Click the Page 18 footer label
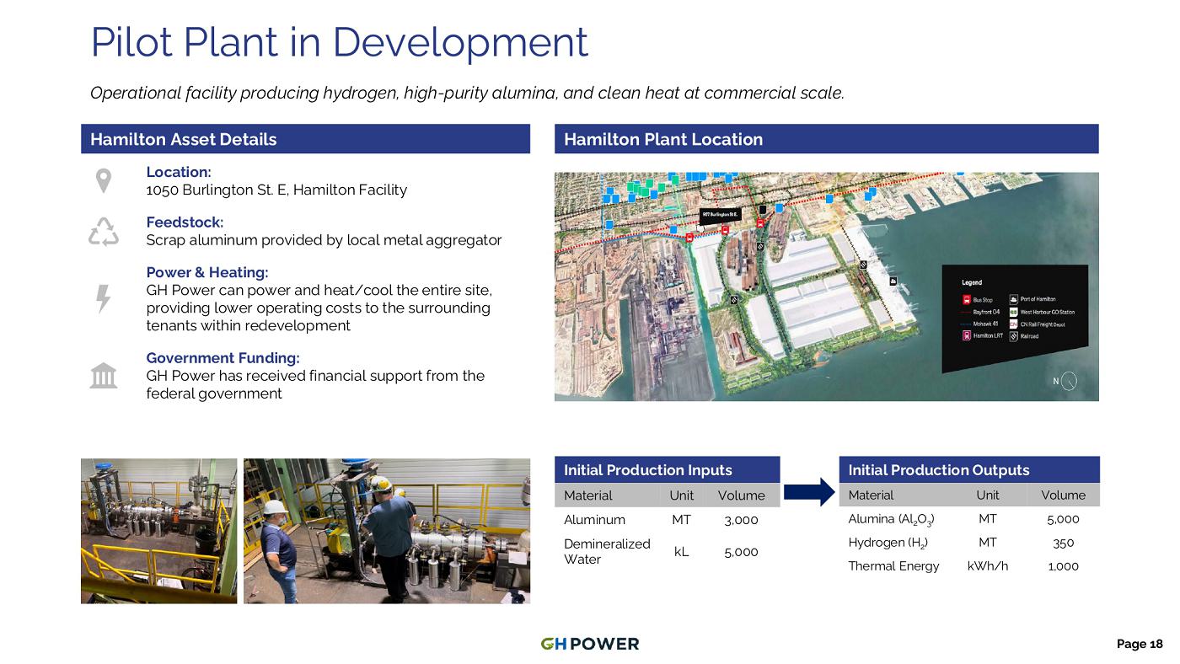1180x664 pixels. coord(1140,644)
